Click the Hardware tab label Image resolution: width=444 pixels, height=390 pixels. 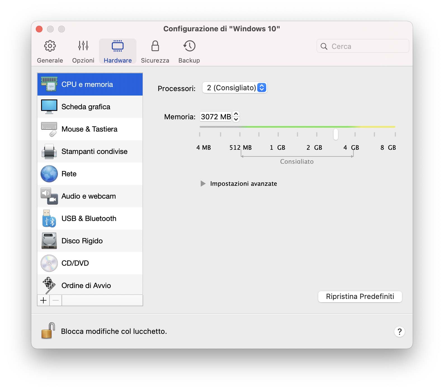pos(118,60)
